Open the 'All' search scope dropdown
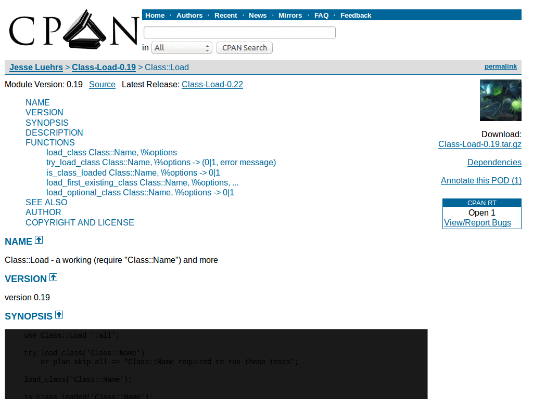The image size is (533, 399). tap(182, 47)
